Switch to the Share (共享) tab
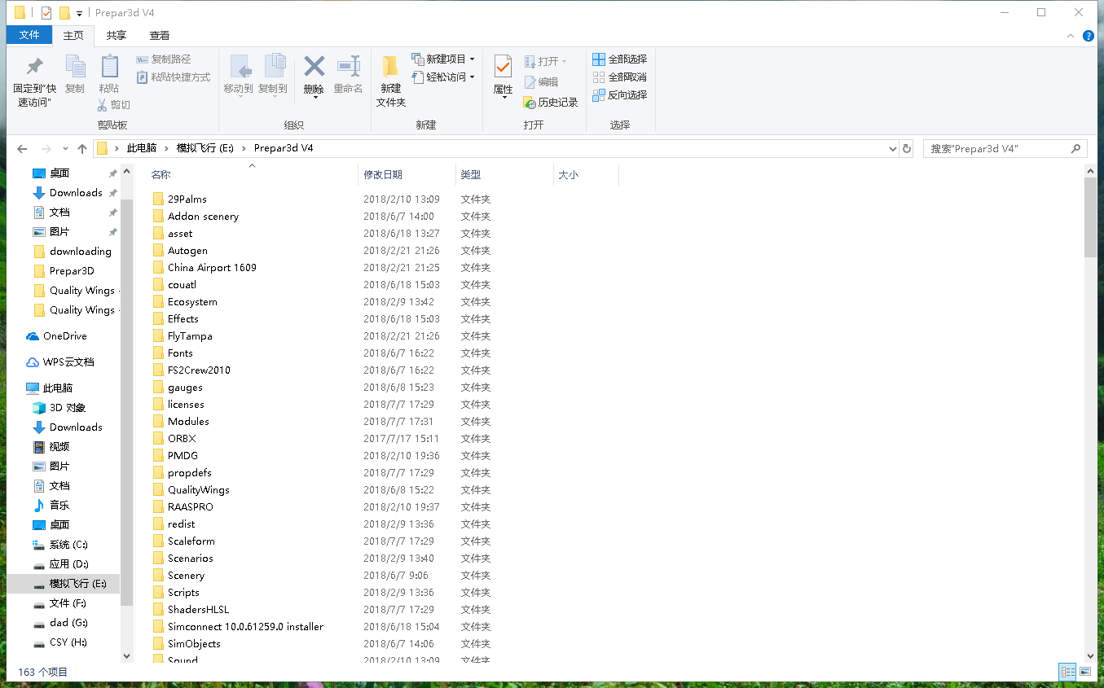The image size is (1104, 688). click(117, 35)
